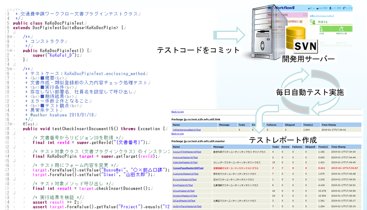Click the Back to top link above util.link package

(177, 112)
